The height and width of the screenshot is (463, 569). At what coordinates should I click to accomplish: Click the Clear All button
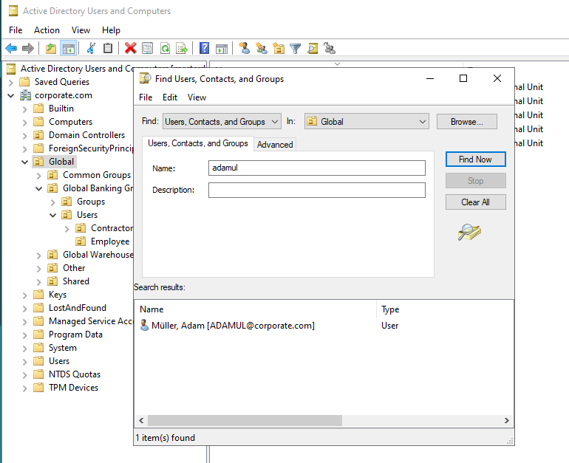coord(475,202)
